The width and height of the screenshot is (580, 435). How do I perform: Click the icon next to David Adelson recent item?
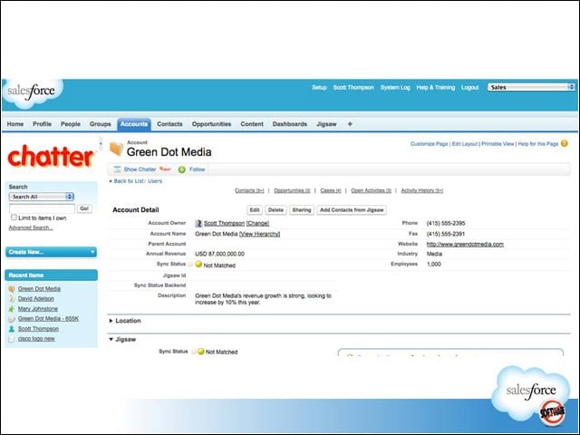[12, 299]
